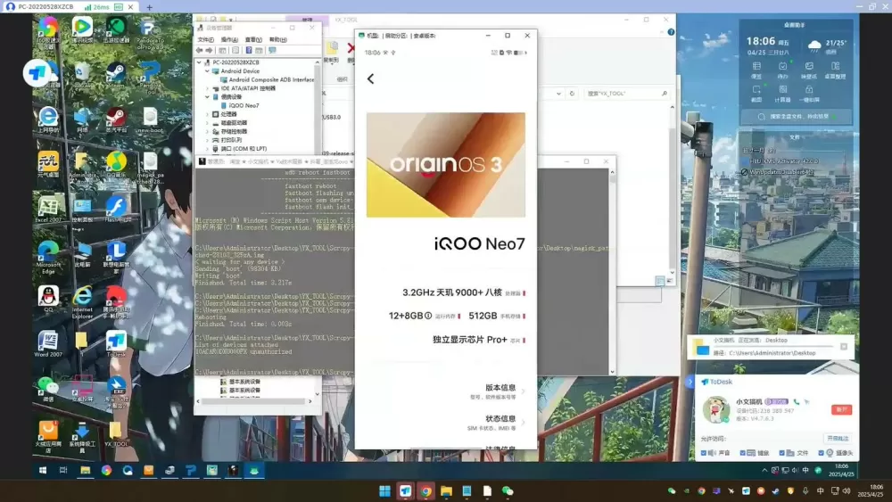Click OriginOS 3 banner image on phone
The width and height of the screenshot is (892, 502).
click(x=445, y=165)
